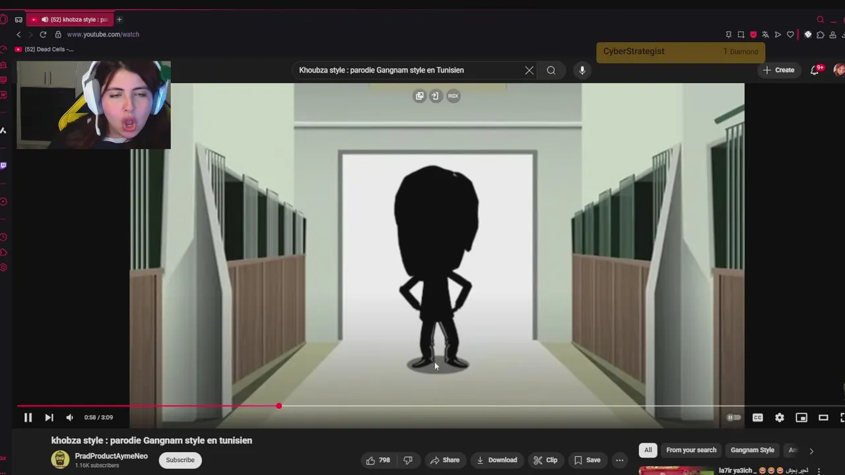This screenshot has width=845, height=475.
Task: Click the second video overlay icon
Action: coord(435,96)
